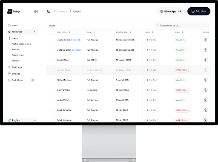Screen dimensions: 218x162
Task: Select the aghdani sala7 row checkbox
Action: 50,50
